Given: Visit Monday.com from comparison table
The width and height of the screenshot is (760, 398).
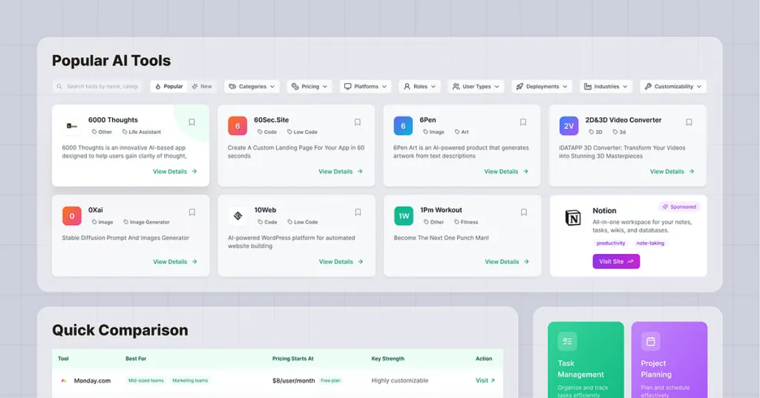Looking at the screenshot, I should [x=485, y=380].
